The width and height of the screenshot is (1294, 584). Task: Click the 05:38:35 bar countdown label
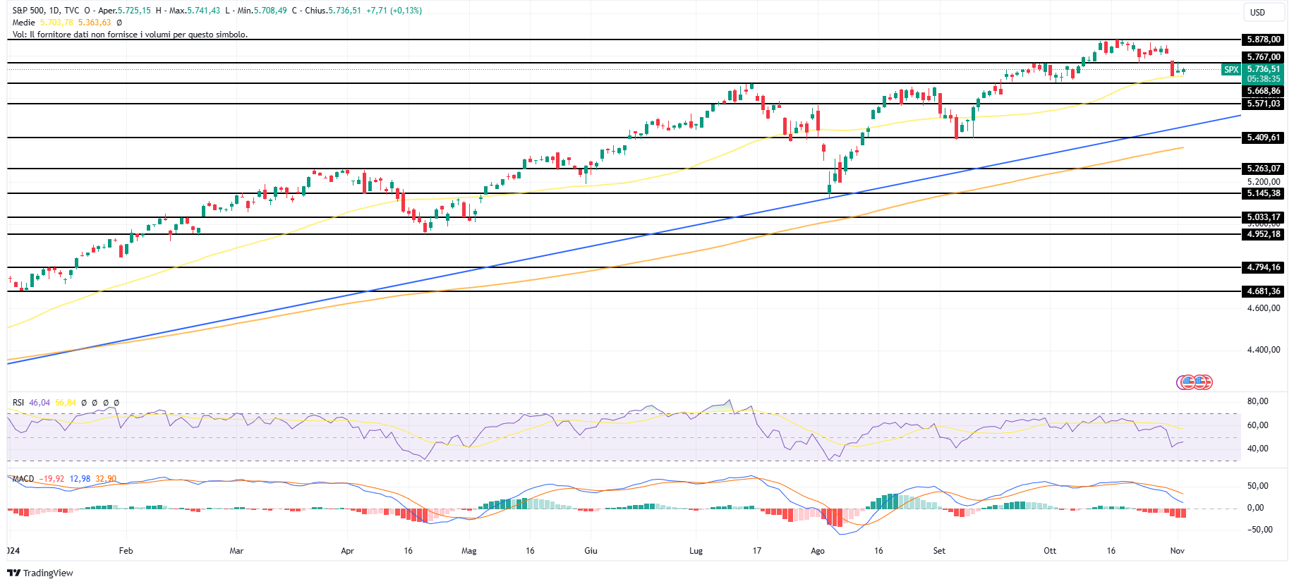[1263, 79]
